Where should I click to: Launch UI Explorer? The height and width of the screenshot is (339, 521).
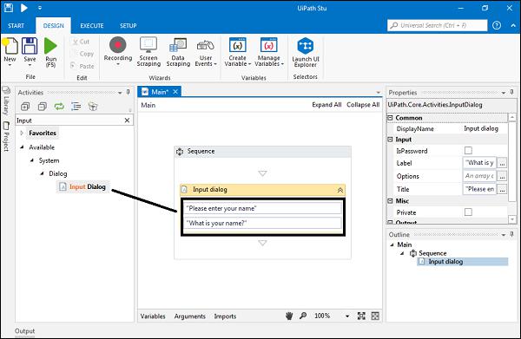306,52
